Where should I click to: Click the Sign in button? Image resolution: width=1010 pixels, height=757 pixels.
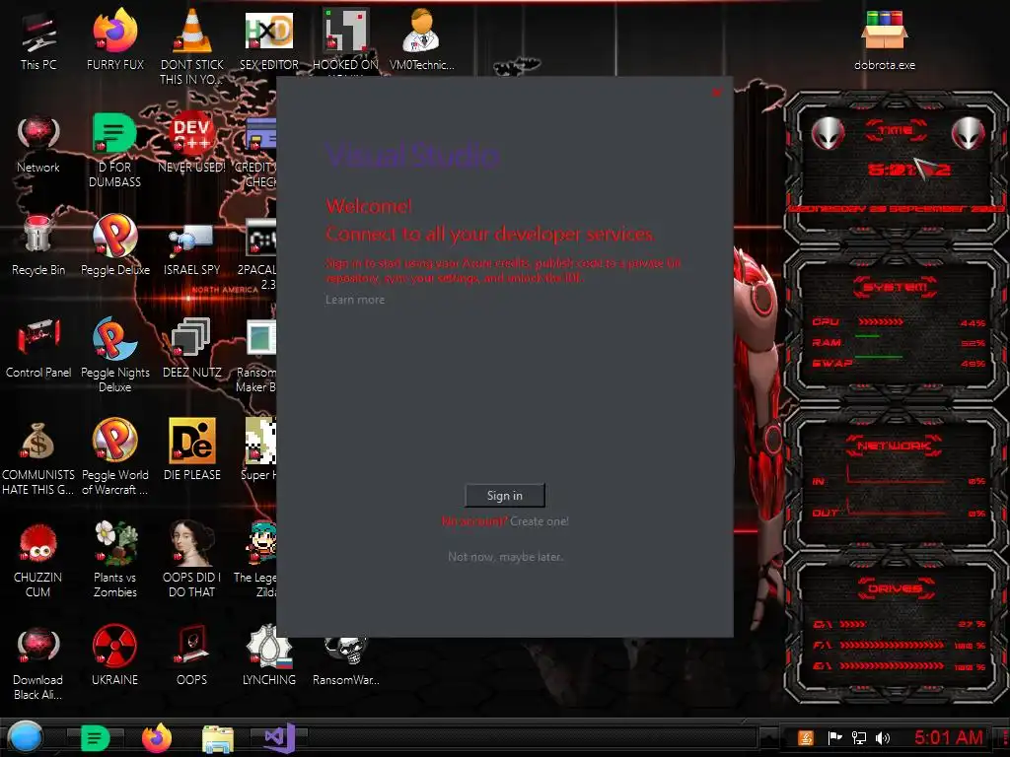click(x=504, y=495)
